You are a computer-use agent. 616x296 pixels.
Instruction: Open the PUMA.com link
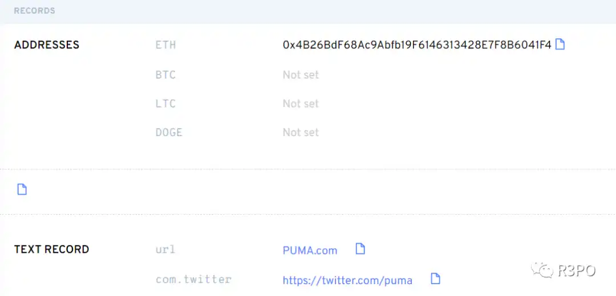pyautogui.click(x=310, y=250)
